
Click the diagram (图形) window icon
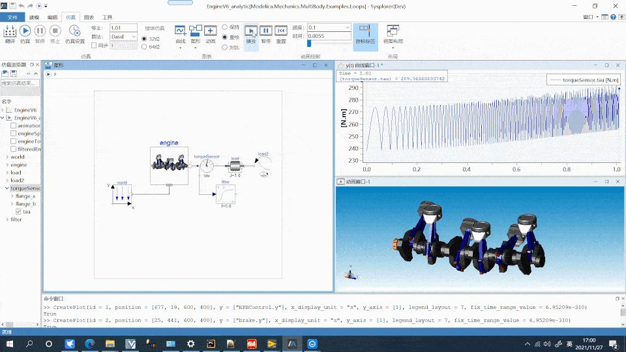pos(195,31)
